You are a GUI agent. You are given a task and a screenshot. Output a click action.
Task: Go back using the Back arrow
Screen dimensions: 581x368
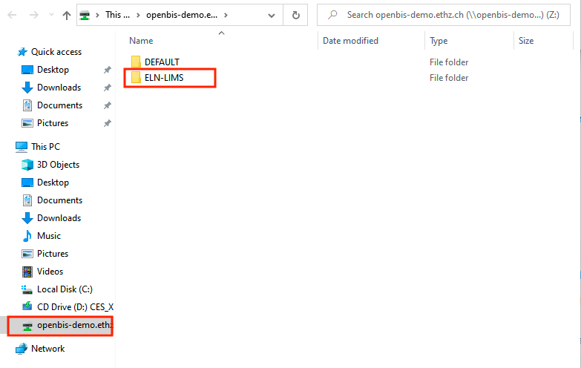[x=12, y=15]
